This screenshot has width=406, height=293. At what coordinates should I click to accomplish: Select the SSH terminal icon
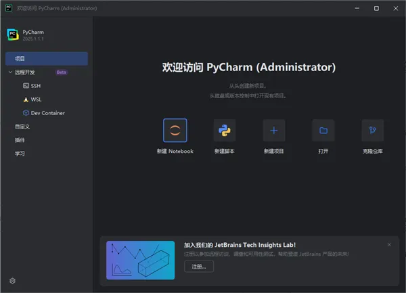[x=26, y=86]
